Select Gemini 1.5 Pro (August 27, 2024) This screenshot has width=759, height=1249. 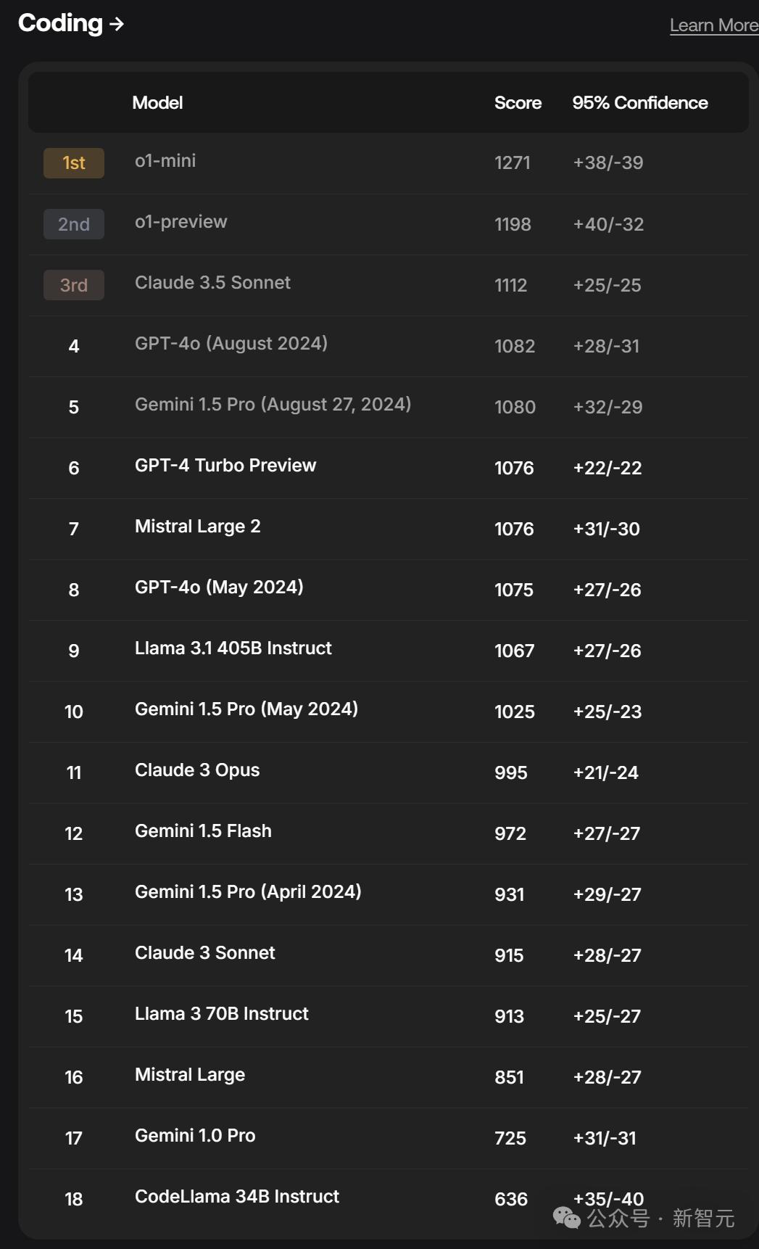point(273,404)
